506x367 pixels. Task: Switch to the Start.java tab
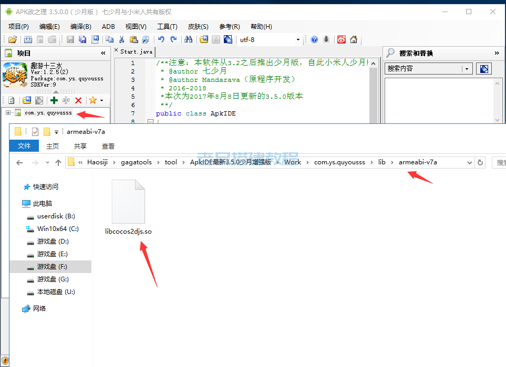(x=136, y=51)
